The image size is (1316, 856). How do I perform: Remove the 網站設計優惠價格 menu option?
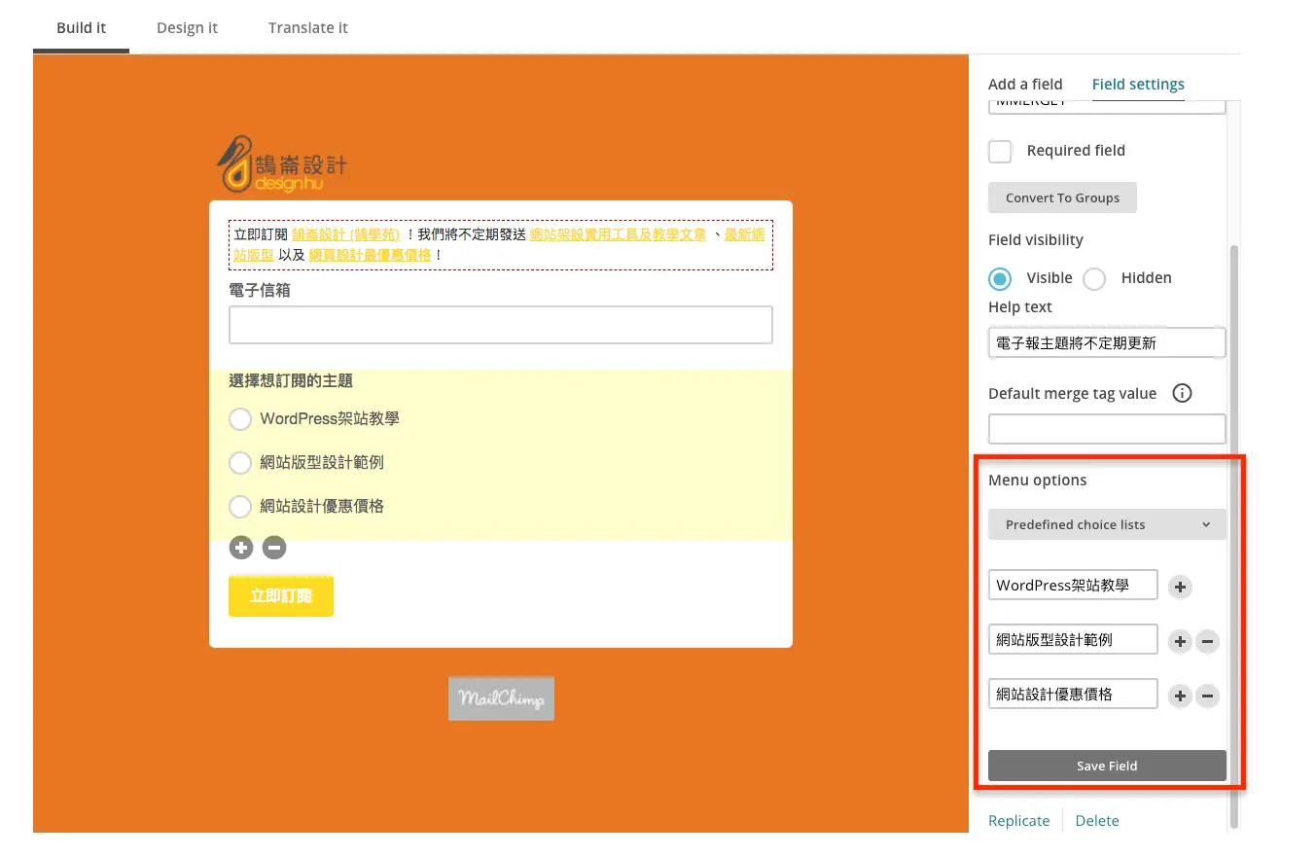click(x=1207, y=695)
